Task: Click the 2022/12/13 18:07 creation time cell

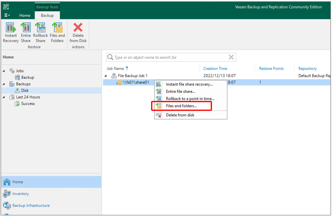Action: point(219,76)
